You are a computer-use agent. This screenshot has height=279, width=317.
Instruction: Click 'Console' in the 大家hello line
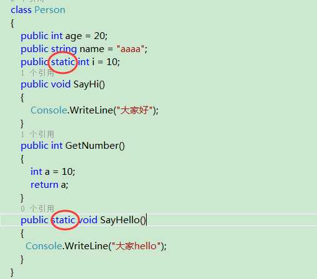point(44,246)
